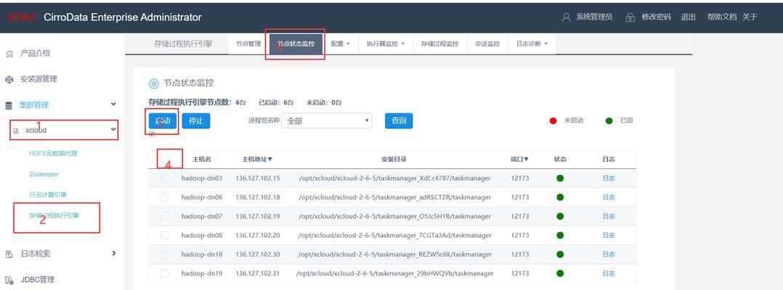Click the 日志检索 sidebar icon
The height and width of the screenshot is (290, 783).
click(x=9, y=254)
